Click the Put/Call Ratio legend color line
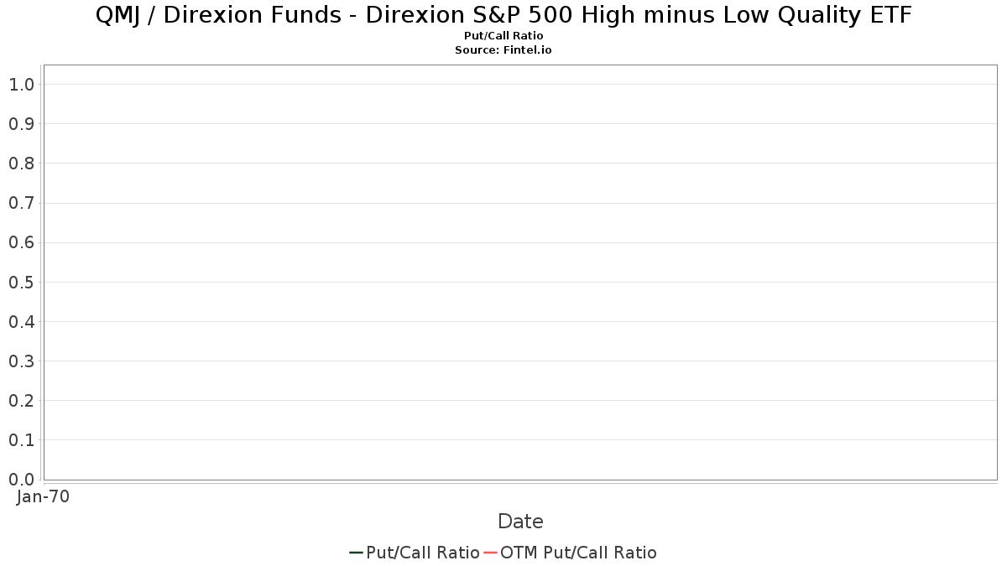Viewport: 1007px width, 566px height. tap(357, 553)
